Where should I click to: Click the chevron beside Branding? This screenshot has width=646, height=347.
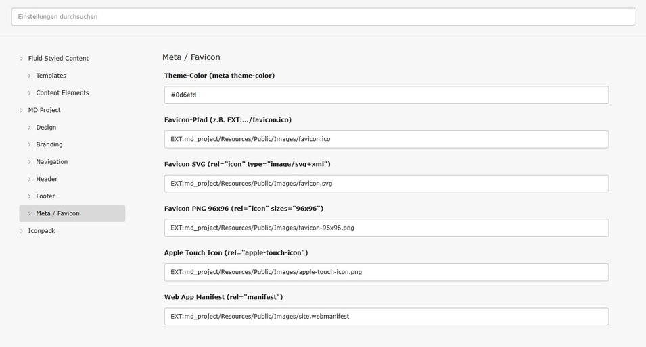click(x=29, y=144)
